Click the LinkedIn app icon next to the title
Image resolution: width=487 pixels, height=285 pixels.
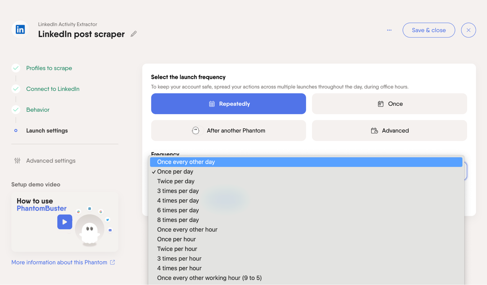[x=20, y=29]
